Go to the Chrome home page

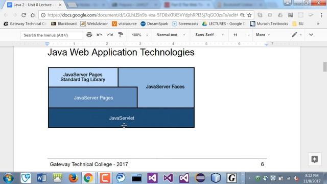(33, 15)
